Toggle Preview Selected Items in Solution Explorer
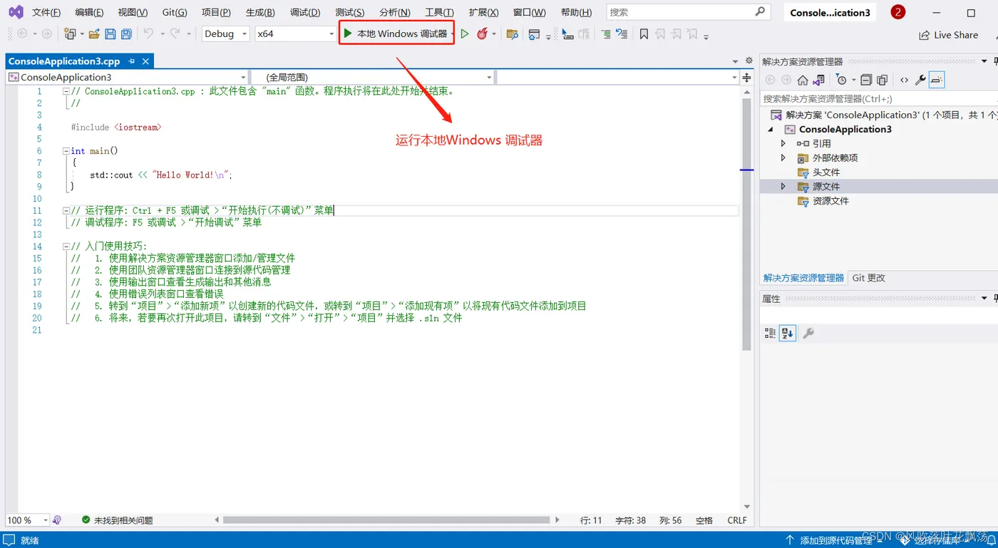Image resolution: width=998 pixels, height=548 pixels. (937, 80)
